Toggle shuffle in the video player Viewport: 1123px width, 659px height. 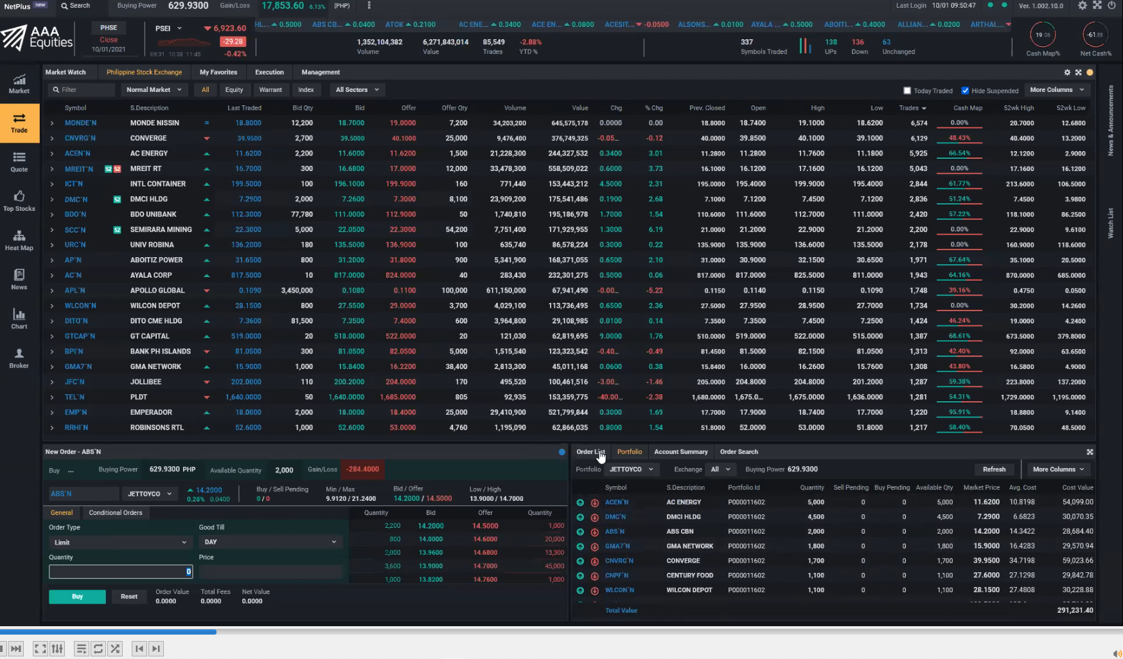click(115, 649)
